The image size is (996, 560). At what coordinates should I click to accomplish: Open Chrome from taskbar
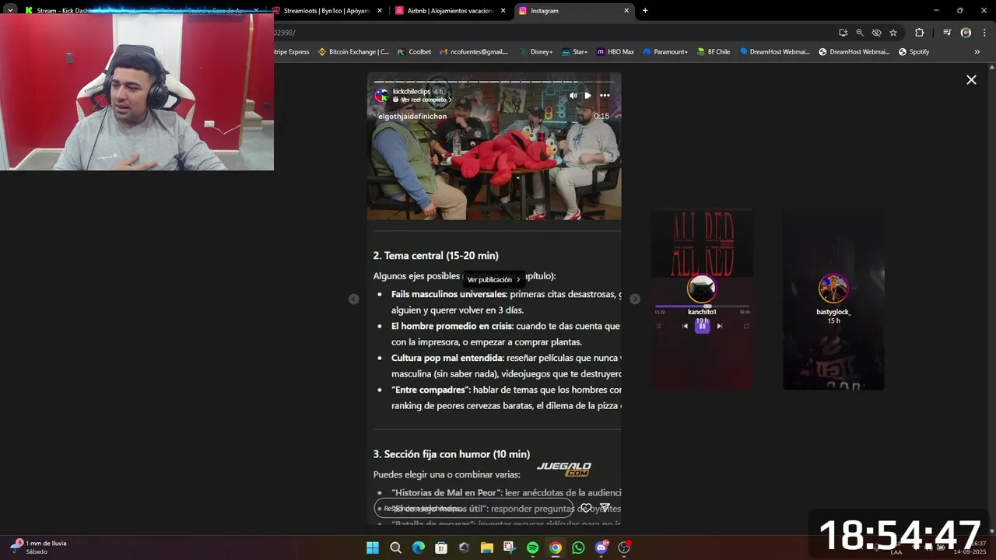[x=555, y=548]
